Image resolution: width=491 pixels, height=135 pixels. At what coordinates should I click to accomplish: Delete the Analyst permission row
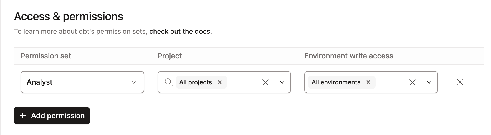pyautogui.click(x=460, y=82)
